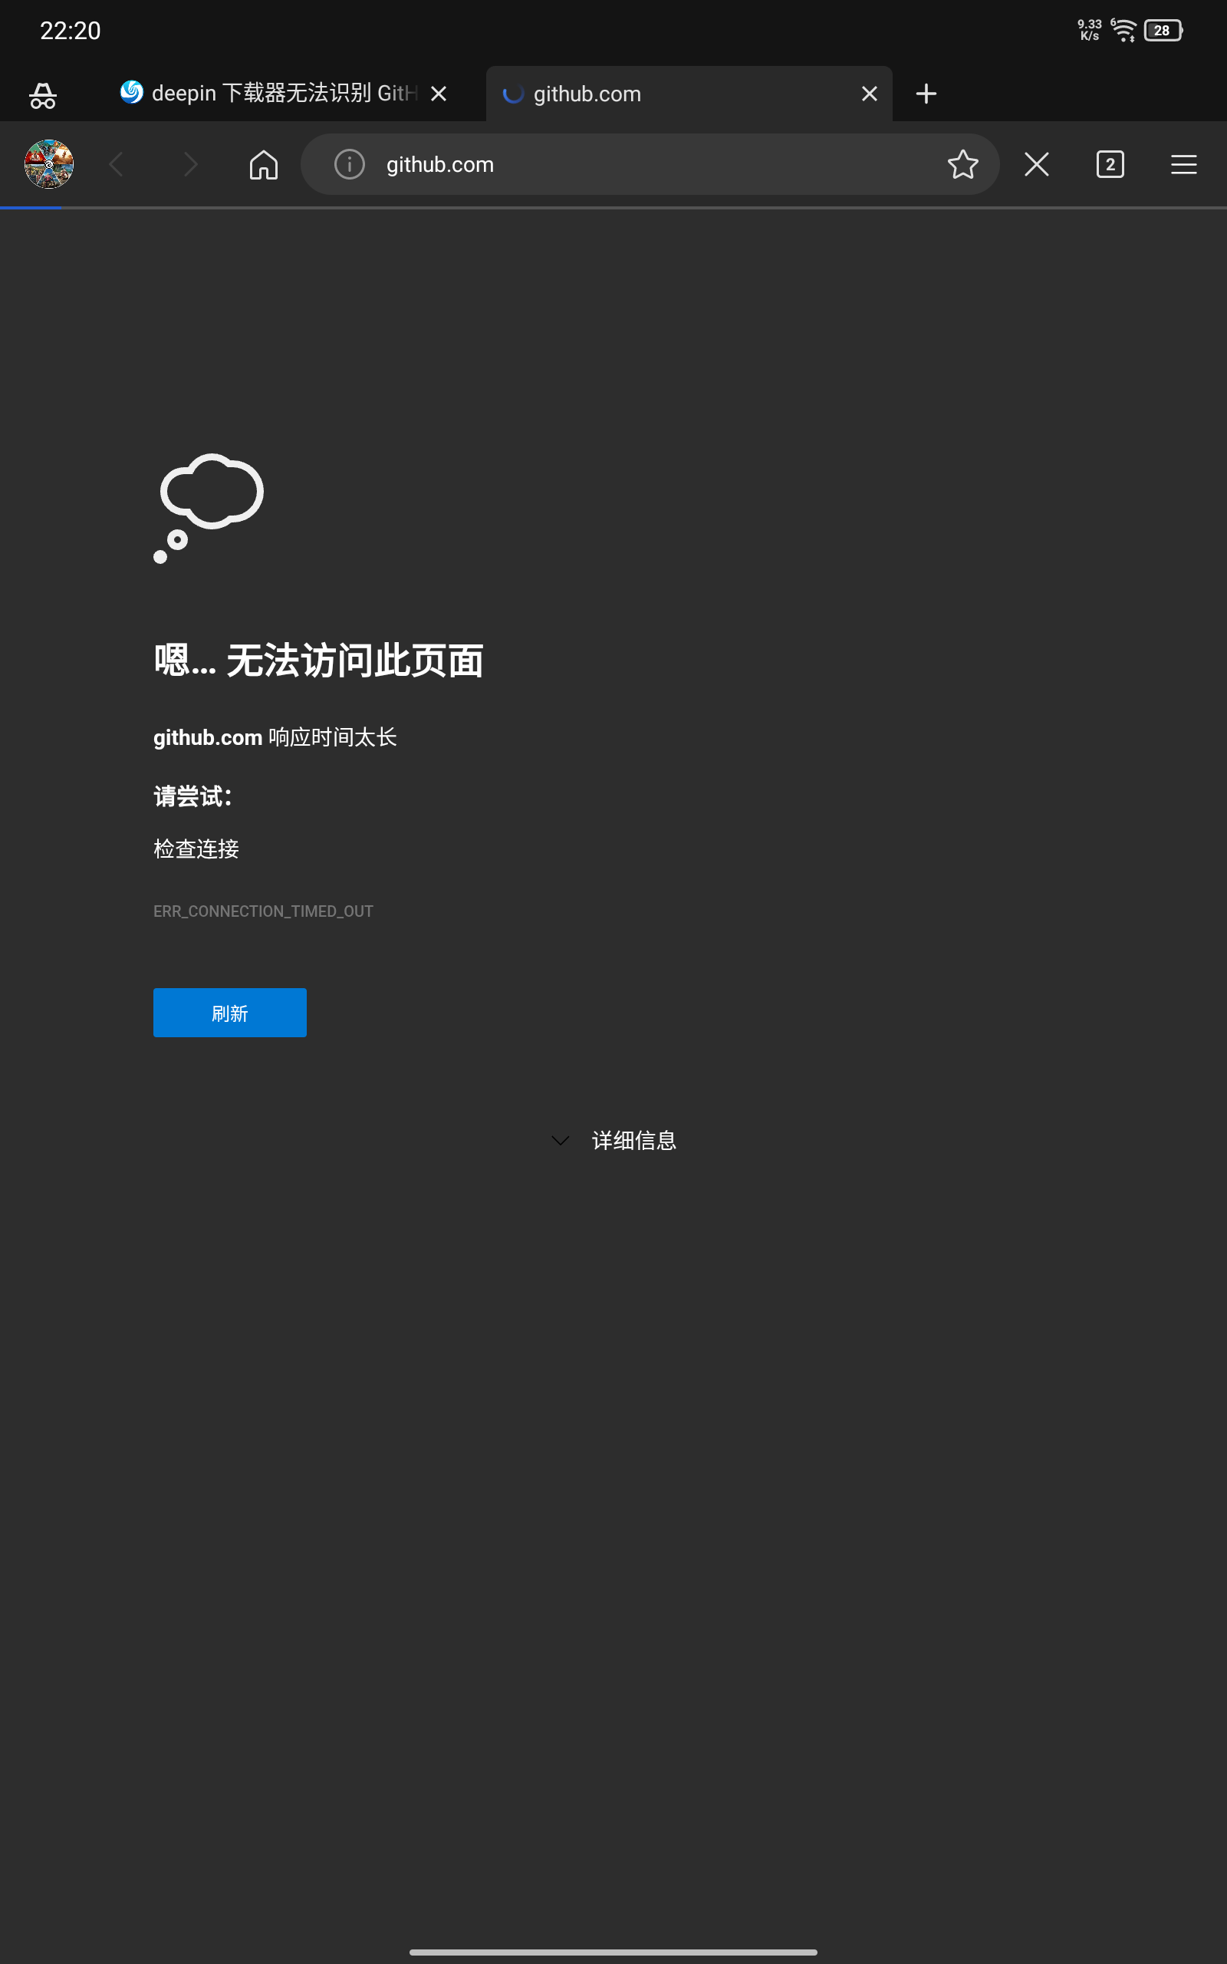The width and height of the screenshot is (1227, 1964).
Task: Open the hamburger menu
Action: click(1184, 164)
